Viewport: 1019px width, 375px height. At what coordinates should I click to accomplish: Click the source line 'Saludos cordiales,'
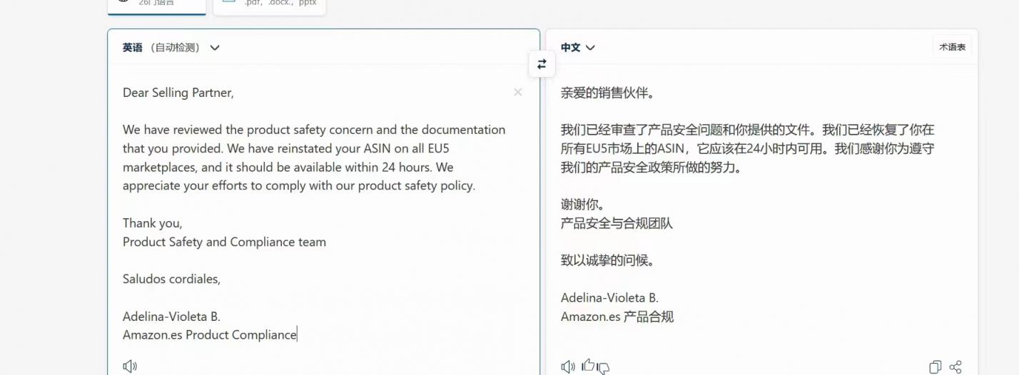(171, 279)
